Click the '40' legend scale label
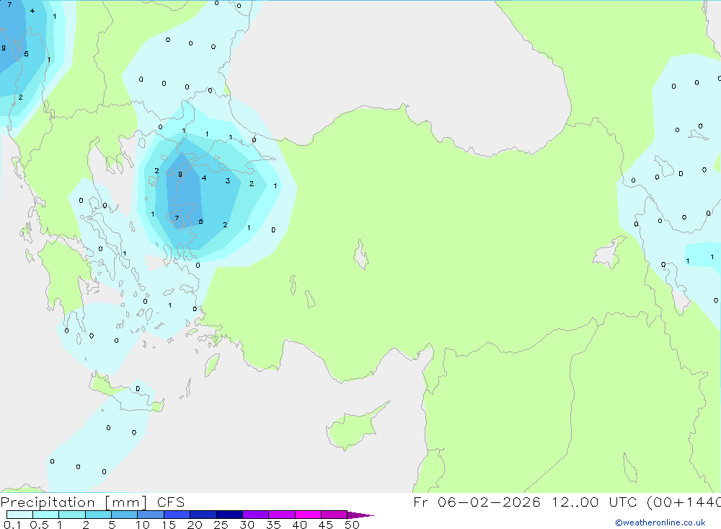 [300, 525]
